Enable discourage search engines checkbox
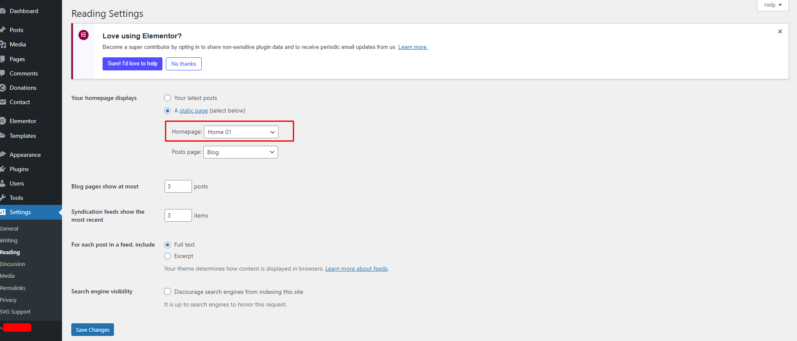Image resolution: width=797 pixels, height=341 pixels. click(168, 291)
